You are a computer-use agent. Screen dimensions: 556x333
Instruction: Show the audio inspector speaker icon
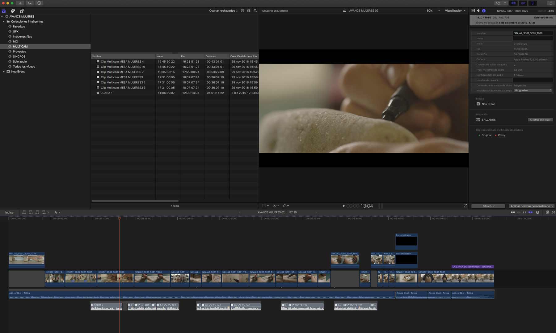click(x=478, y=11)
